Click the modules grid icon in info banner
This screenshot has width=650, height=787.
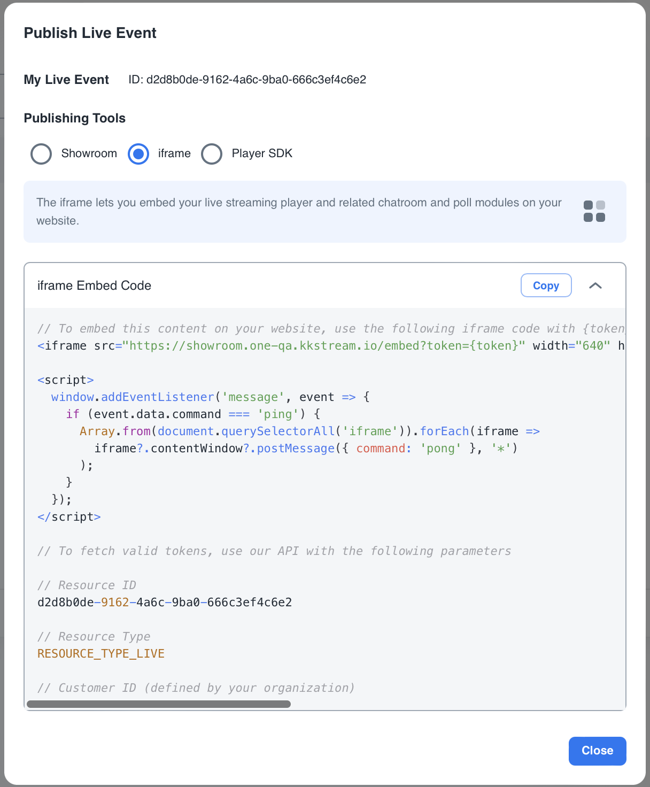click(x=594, y=211)
